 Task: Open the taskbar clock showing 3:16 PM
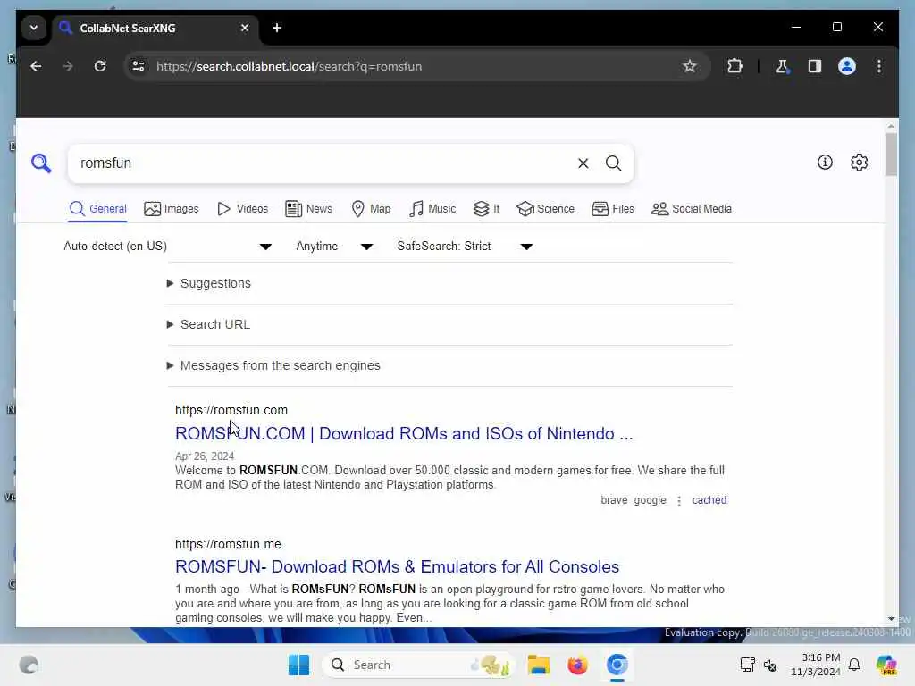click(x=815, y=665)
